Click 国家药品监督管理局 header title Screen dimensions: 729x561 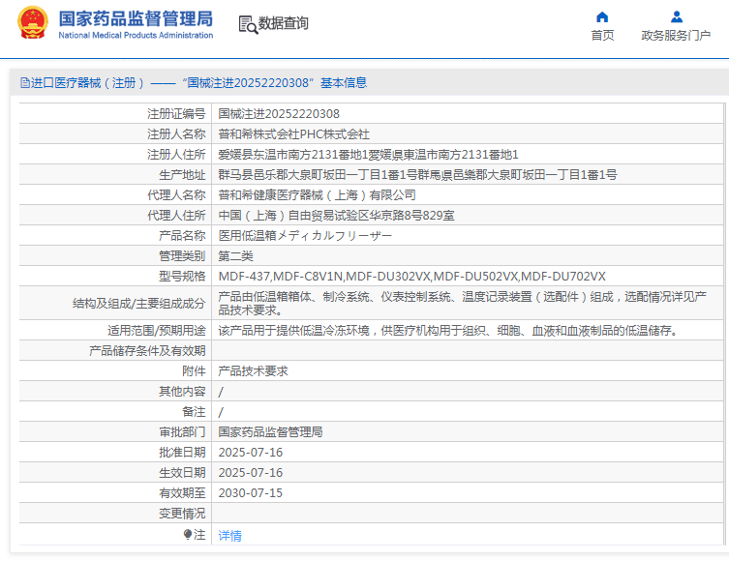click(x=136, y=19)
